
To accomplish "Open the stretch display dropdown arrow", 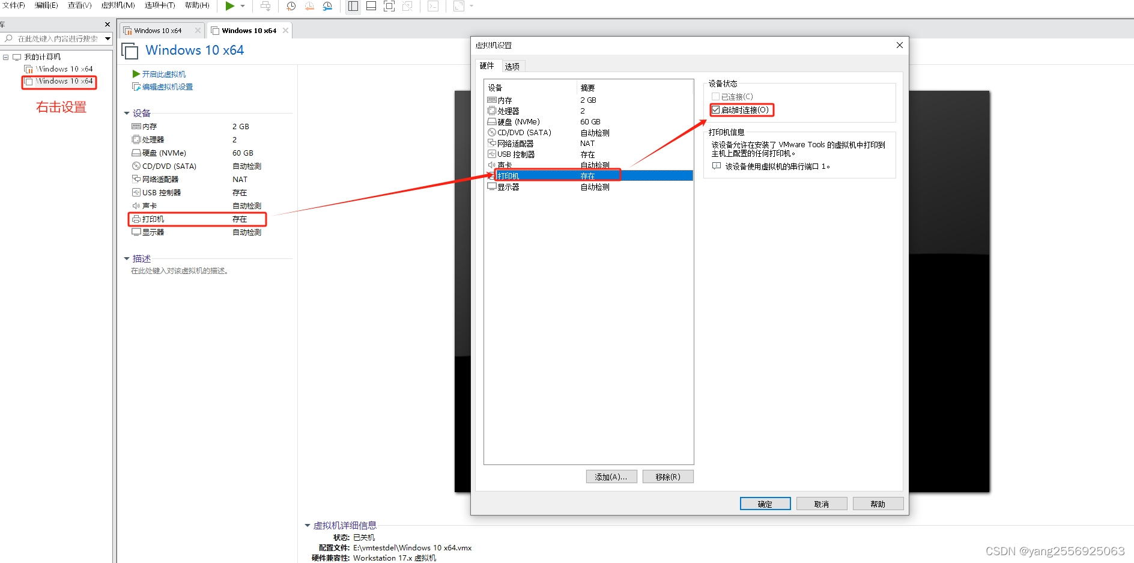I will coord(471,6).
